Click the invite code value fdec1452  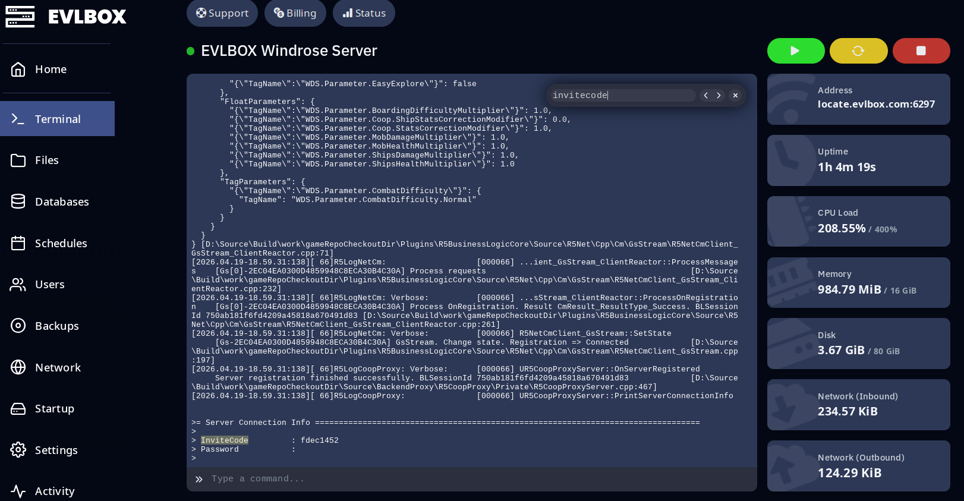coord(320,440)
